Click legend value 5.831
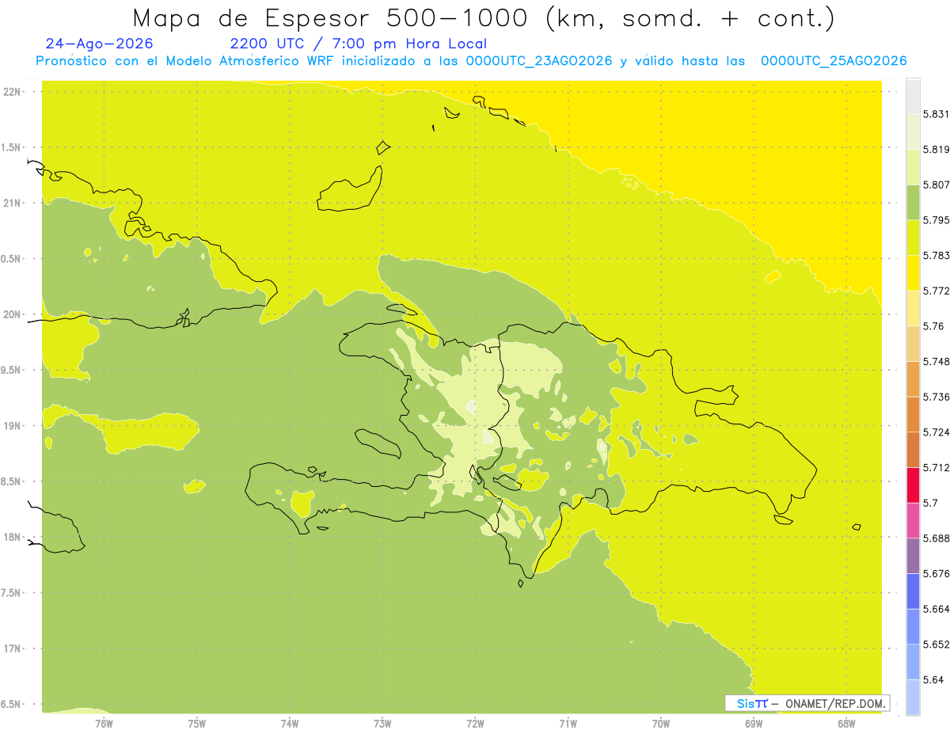The image size is (950, 734). pos(937,114)
